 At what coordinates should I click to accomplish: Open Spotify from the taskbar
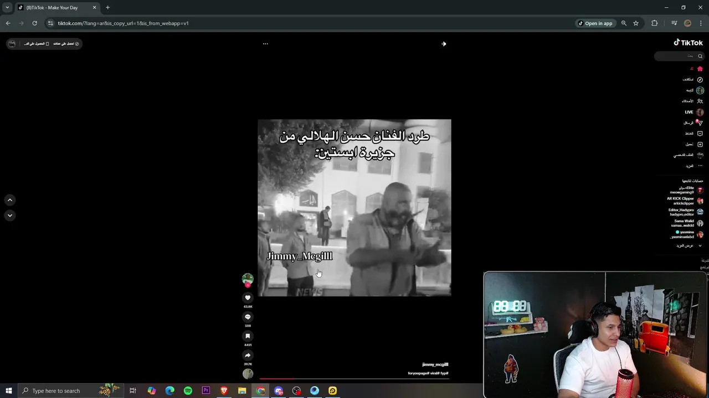188,391
